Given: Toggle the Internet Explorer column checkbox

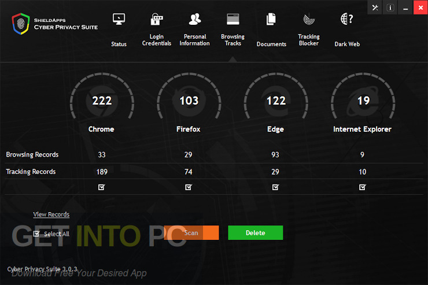Looking at the screenshot, I should click(363, 187).
